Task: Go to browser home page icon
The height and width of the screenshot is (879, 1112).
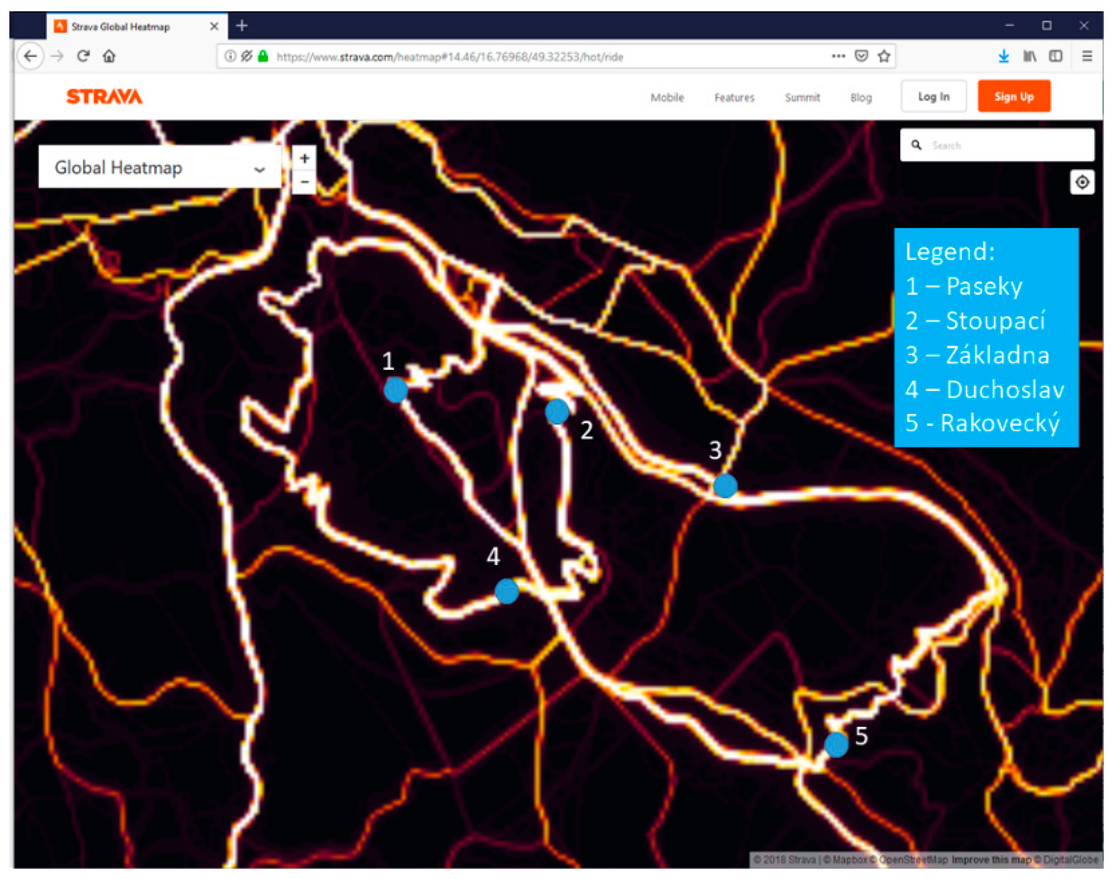Action: 109,55
